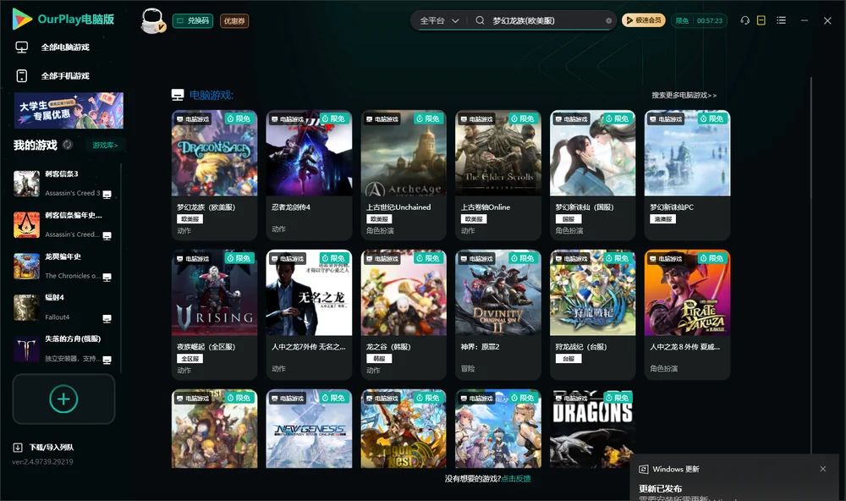The height and width of the screenshot is (501, 846).
Task: Open the 神界：原罪2 game card
Action: tap(498, 315)
